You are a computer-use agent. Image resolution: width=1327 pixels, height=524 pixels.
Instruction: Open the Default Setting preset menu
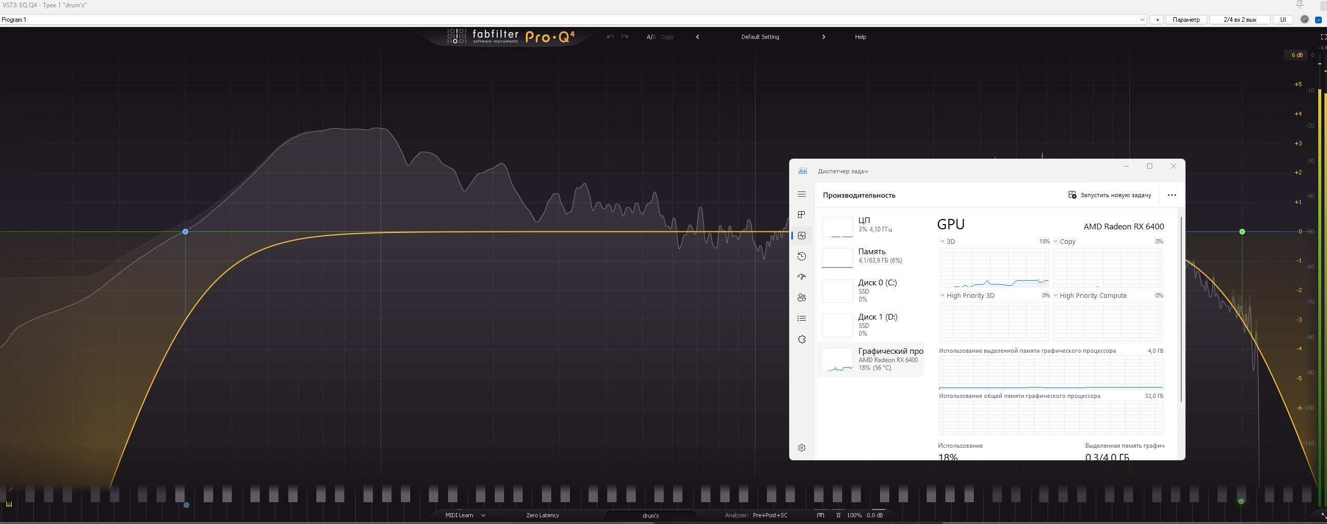(760, 37)
